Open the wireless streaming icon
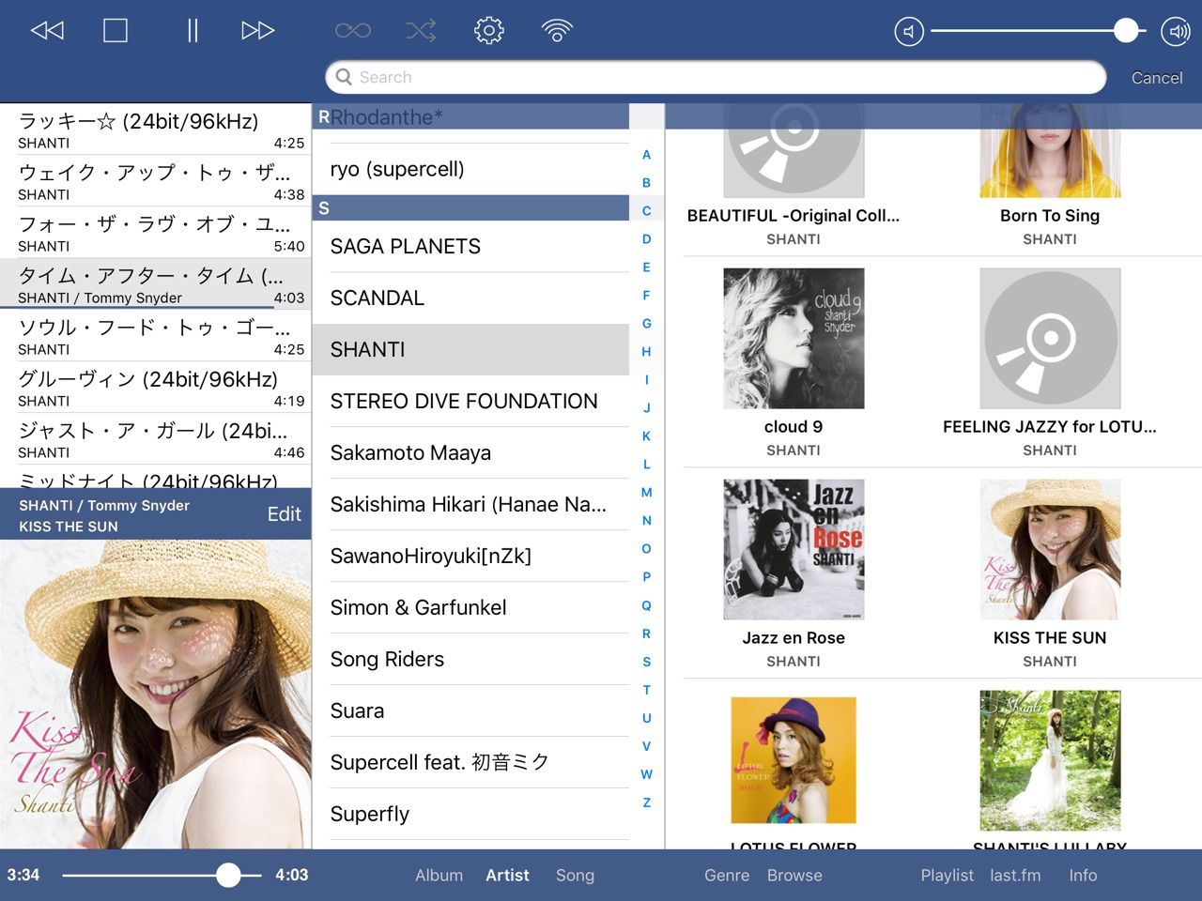Image resolution: width=1202 pixels, height=901 pixels. pos(557,31)
